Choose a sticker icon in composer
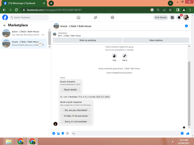194x145 pixels. (x=63, y=133)
